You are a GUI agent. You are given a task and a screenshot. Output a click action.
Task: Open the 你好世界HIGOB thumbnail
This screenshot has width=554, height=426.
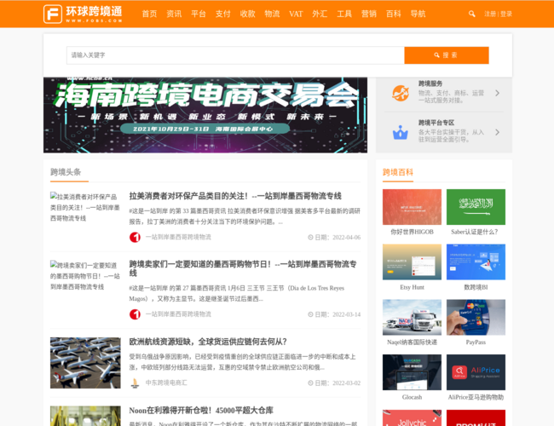(x=412, y=207)
